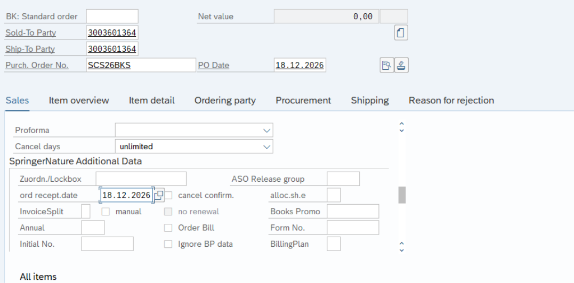Click the BK: Standard order number field
The height and width of the screenshot is (283, 574).
point(112,17)
